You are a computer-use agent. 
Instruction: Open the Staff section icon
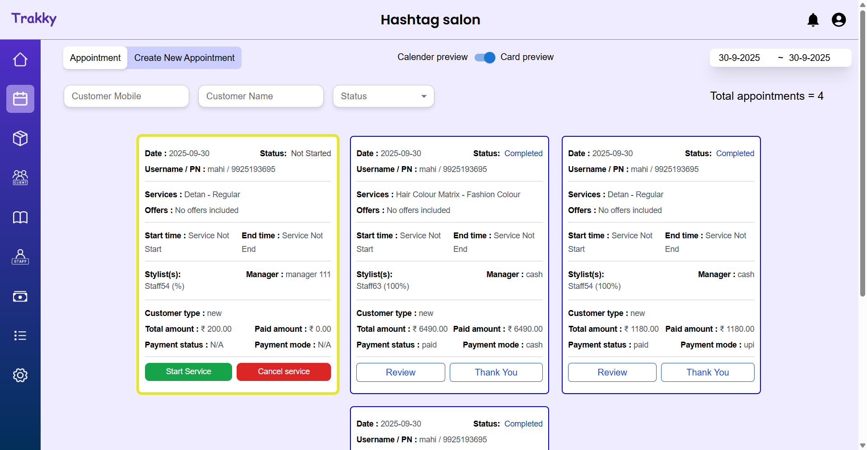pyautogui.click(x=20, y=257)
